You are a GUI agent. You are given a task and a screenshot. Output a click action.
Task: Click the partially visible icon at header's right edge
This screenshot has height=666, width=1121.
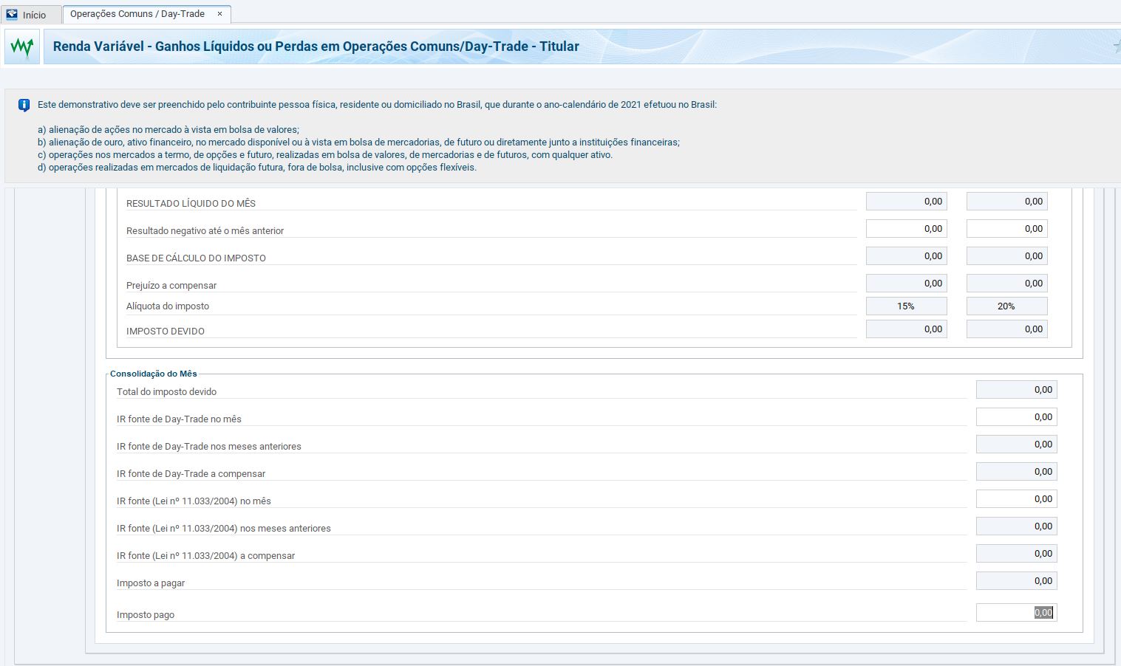[1116, 47]
